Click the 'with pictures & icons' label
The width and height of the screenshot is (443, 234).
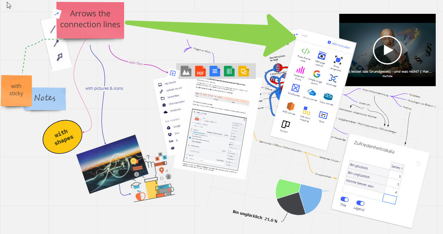tap(104, 88)
